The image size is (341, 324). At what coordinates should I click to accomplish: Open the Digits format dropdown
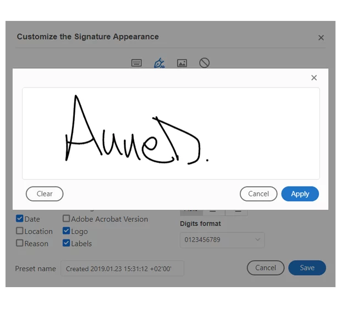coord(222,240)
